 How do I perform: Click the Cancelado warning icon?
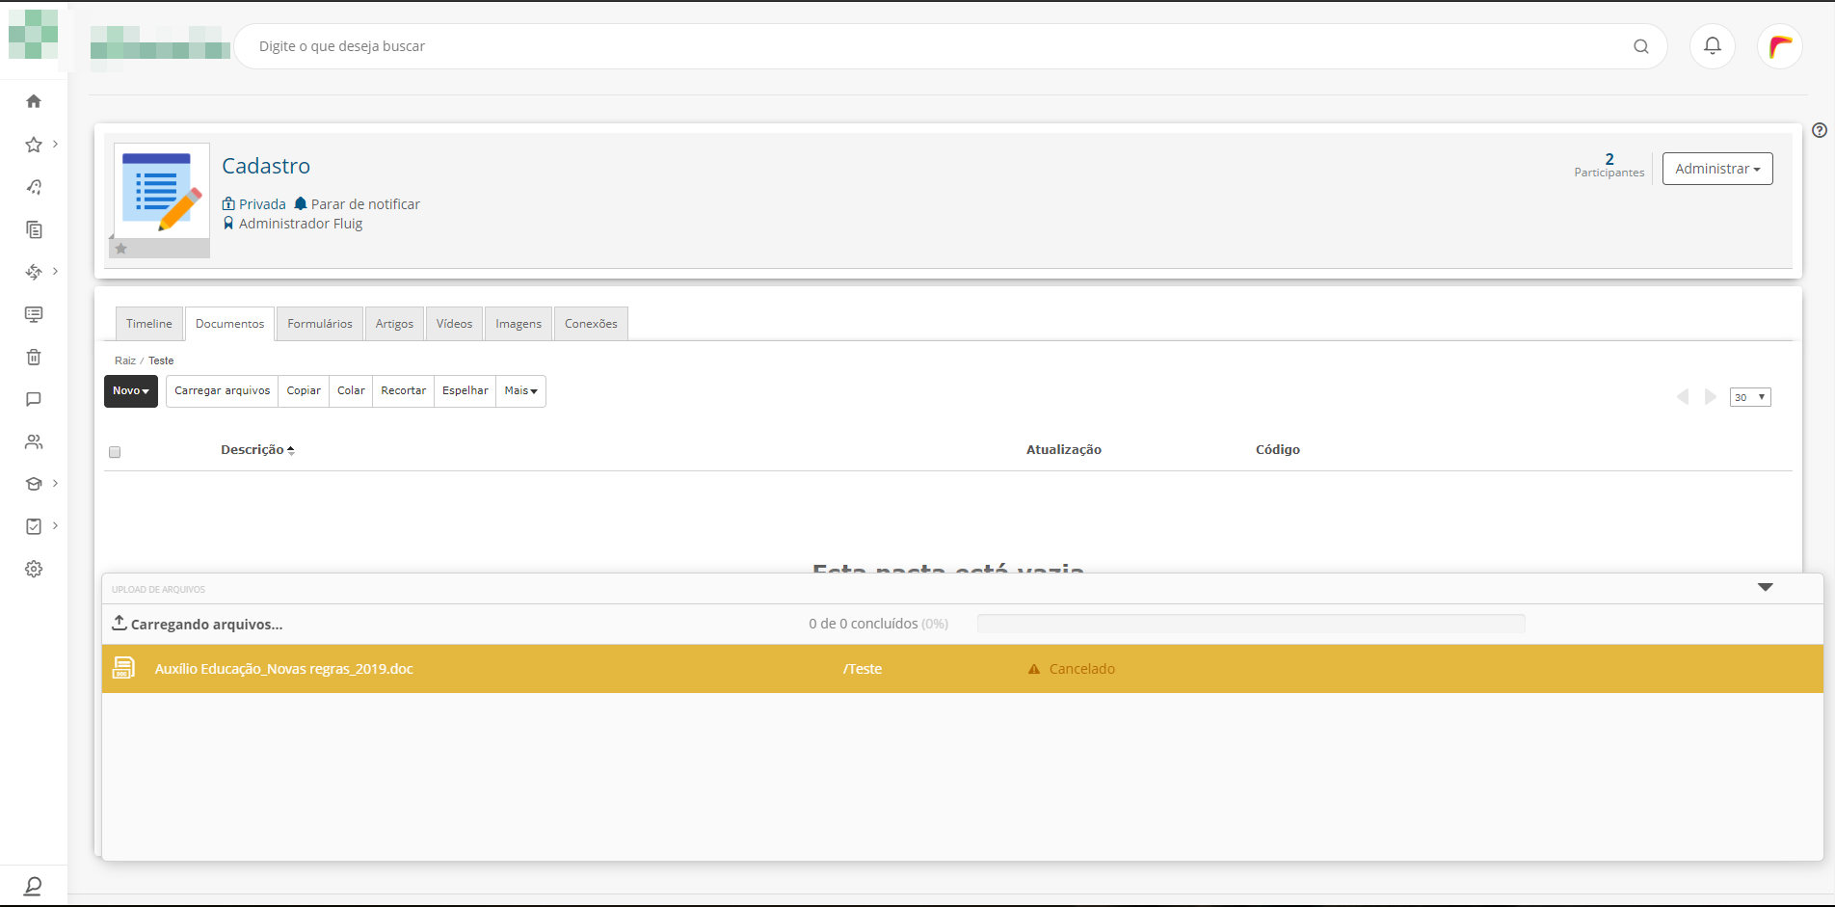pos(1034,669)
